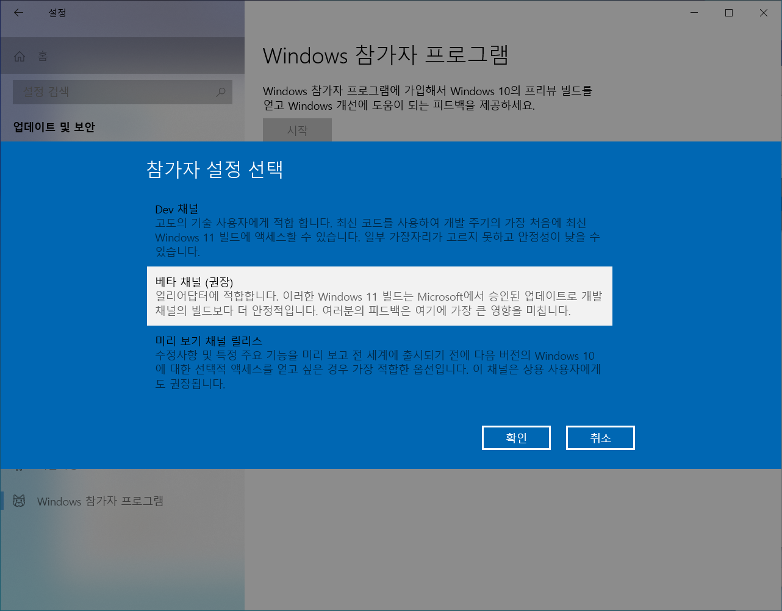The height and width of the screenshot is (611, 782).
Task: Click the home icon in sidebar
Action: pyautogui.click(x=20, y=56)
